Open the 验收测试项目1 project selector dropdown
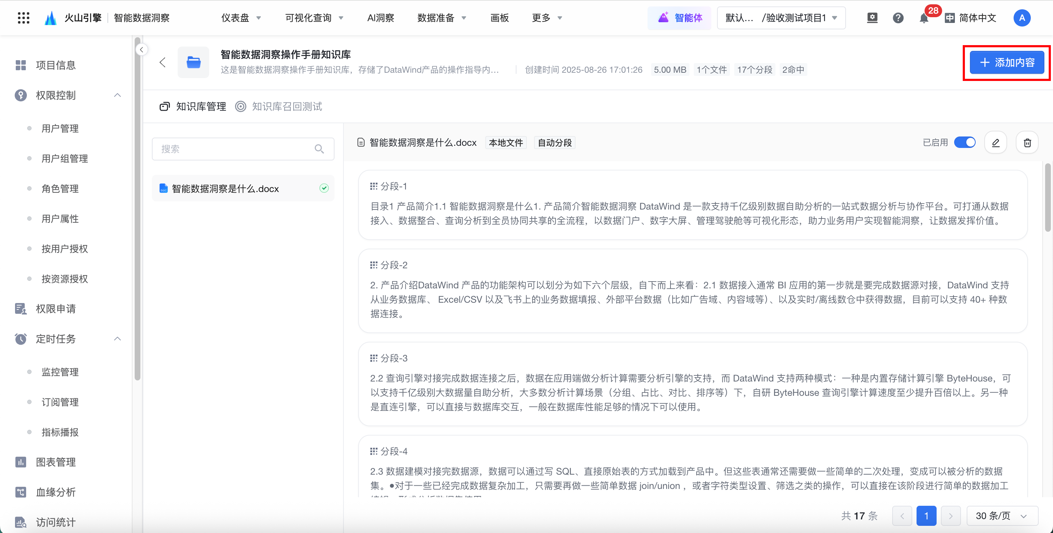 781,18
